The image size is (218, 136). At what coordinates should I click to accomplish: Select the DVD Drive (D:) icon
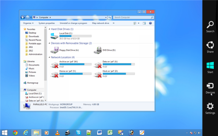coord(98,50)
